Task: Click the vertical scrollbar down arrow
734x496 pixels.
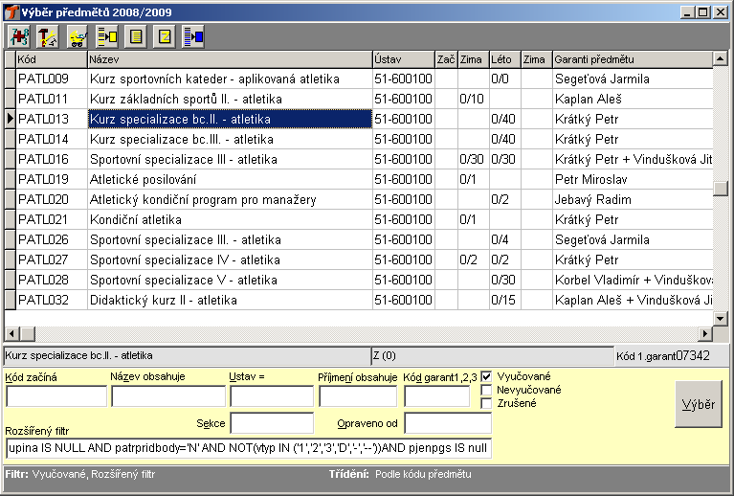Action: click(721, 317)
